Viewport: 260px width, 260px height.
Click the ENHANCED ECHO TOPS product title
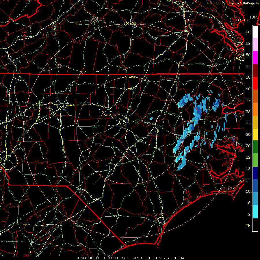[x=101, y=258]
